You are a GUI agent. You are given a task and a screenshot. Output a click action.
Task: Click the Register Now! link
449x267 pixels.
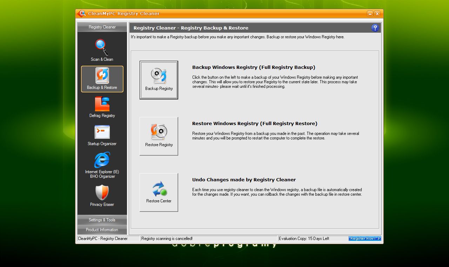[365, 239]
